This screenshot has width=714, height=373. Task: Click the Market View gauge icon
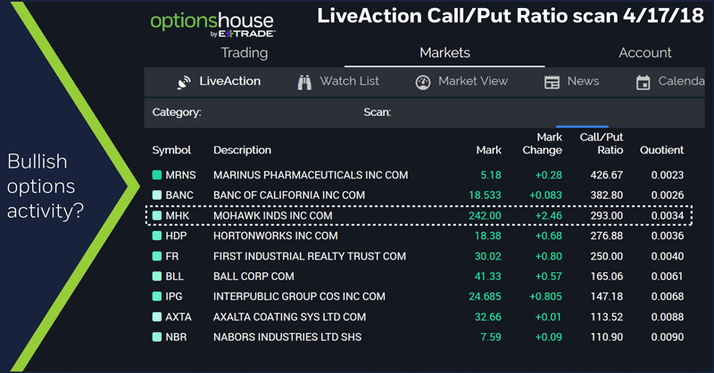(423, 82)
